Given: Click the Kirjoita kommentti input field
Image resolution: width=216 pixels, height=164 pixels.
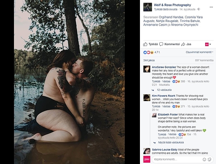Looking at the screenshot, I should [177, 160].
